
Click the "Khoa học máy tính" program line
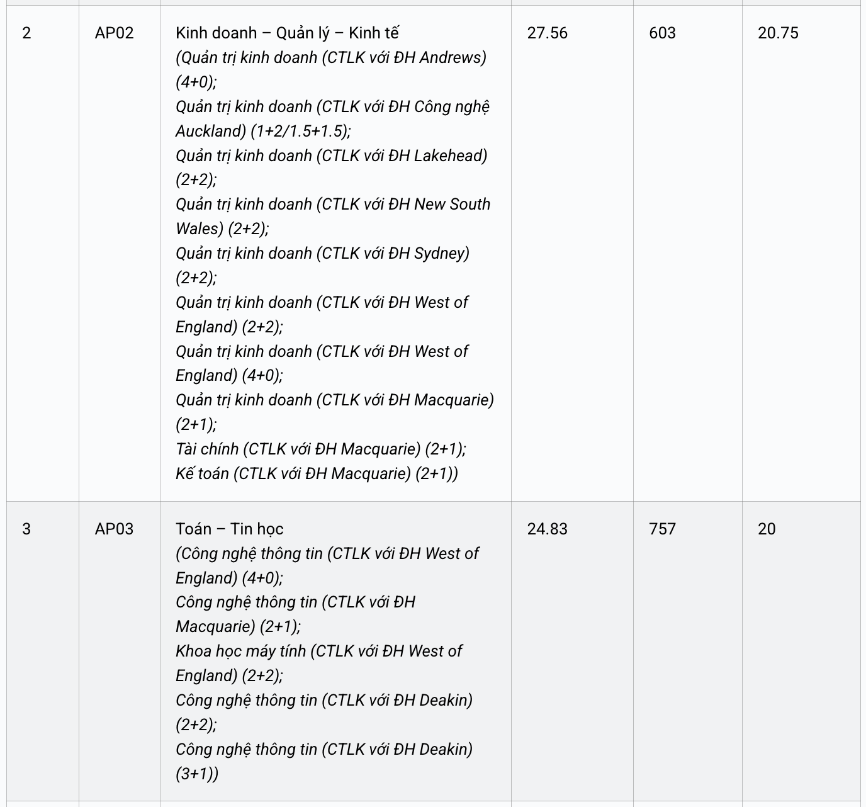click(x=318, y=651)
